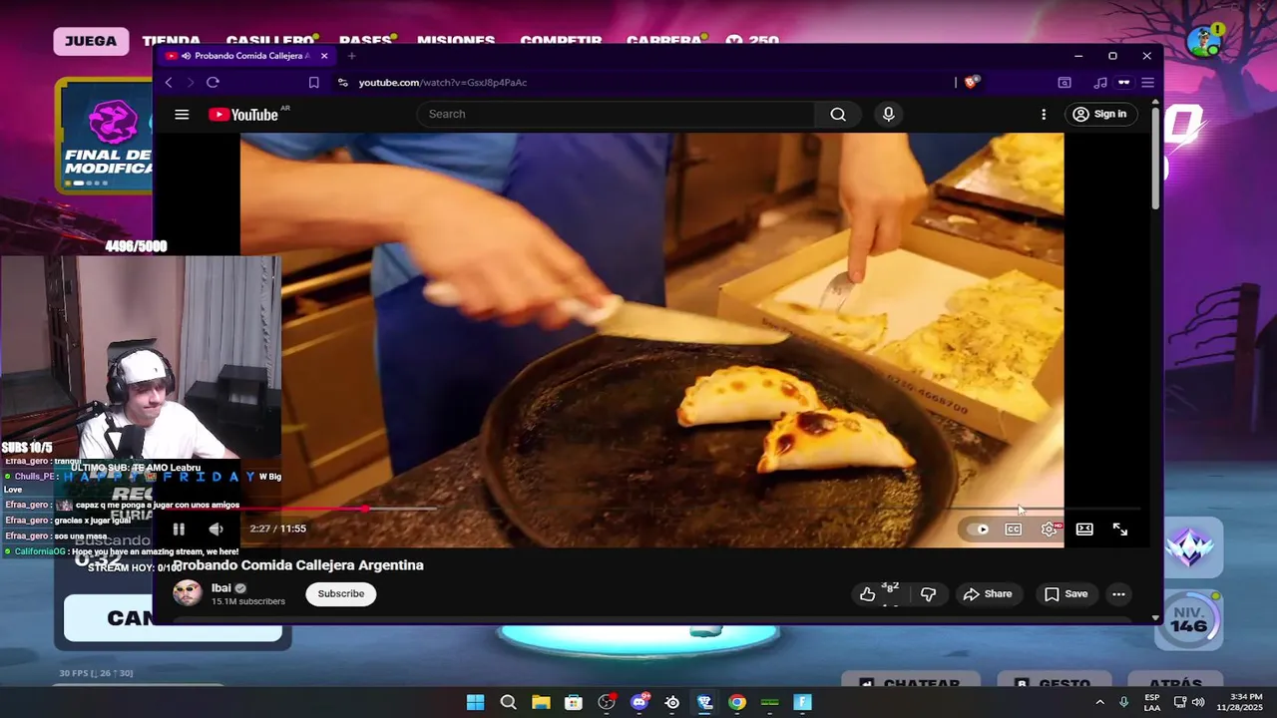Toggle closed captions (CC) on the video
The height and width of the screenshot is (718, 1277).
click(x=1014, y=530)
